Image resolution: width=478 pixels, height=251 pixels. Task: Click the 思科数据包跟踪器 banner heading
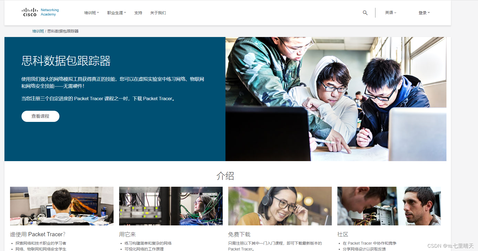[x=66, y=61]
